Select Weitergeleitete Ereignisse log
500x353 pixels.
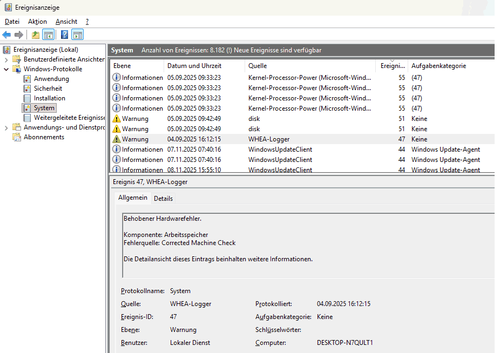(x=69, y=118)
